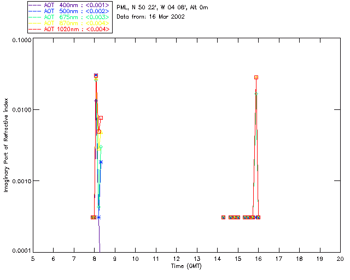Click the x-axis tick label 14
Screen dimensions: 350x280
tap(218, 259)
